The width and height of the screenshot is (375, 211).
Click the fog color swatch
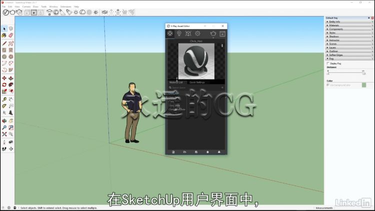(364, 85)
